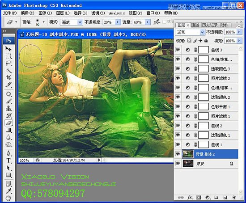Hide the 曲线 3 layer
Viewport: 246px width, 203px height.
(178, 50)
